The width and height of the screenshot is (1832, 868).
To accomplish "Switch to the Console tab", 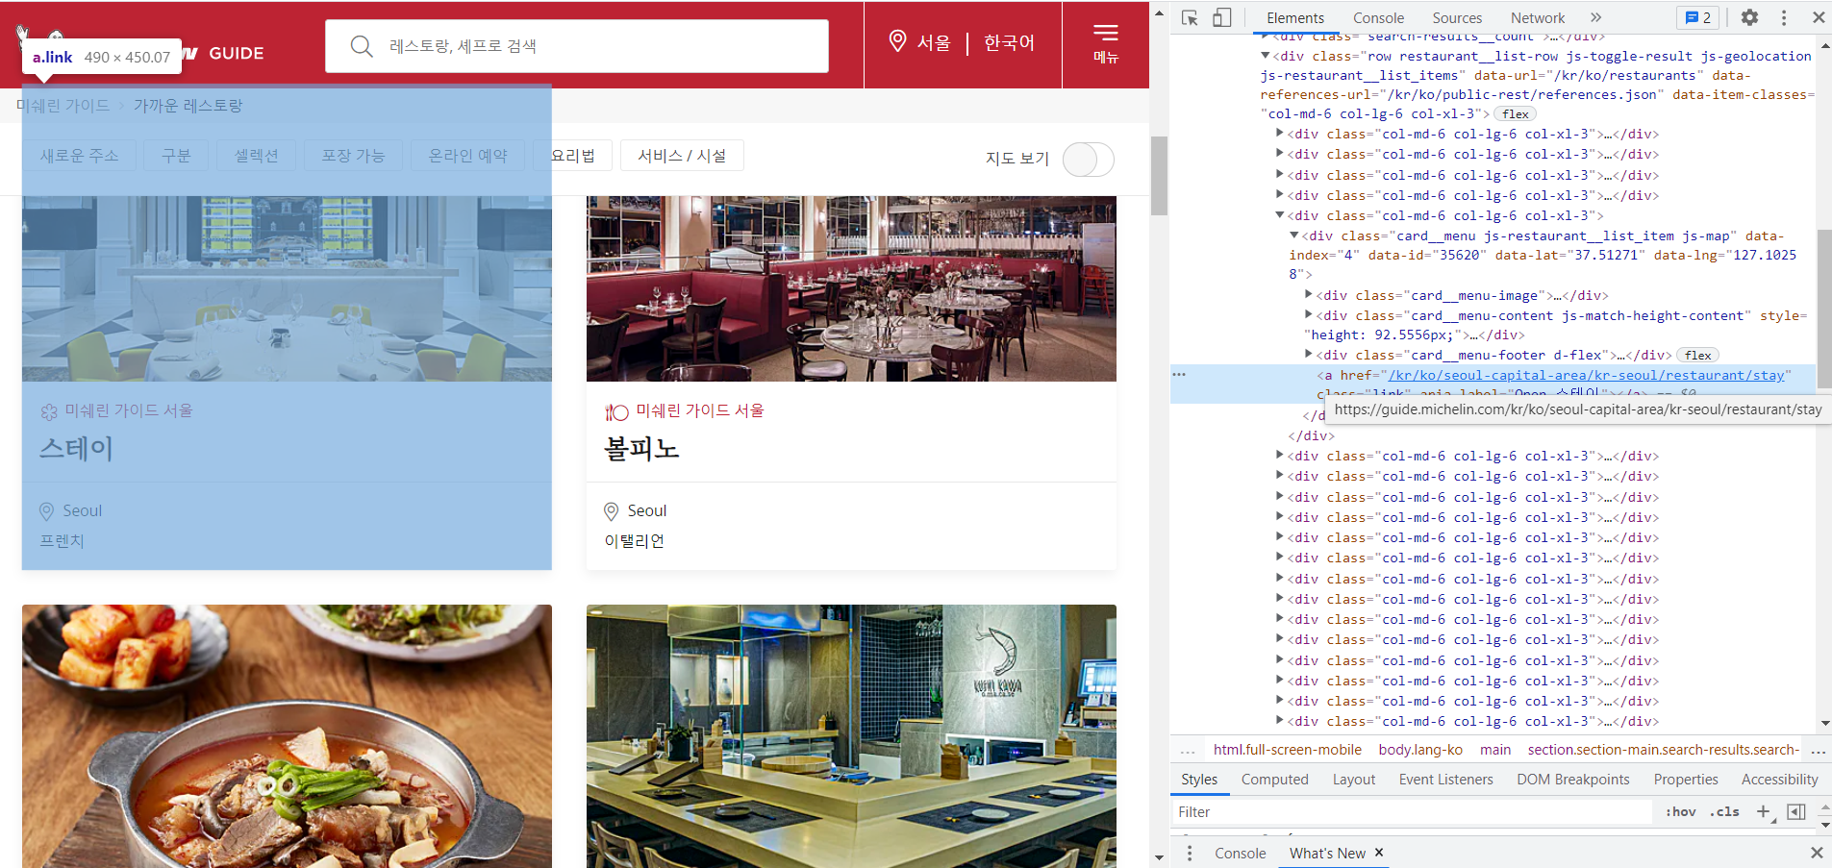I will (x=1378, y=17).
